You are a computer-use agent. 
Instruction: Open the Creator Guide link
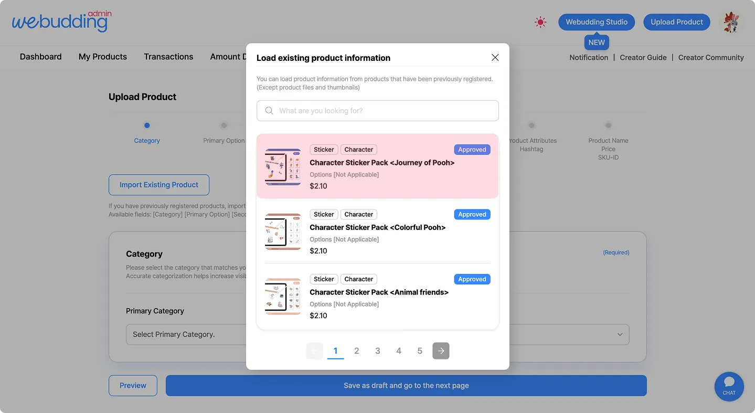643,58
